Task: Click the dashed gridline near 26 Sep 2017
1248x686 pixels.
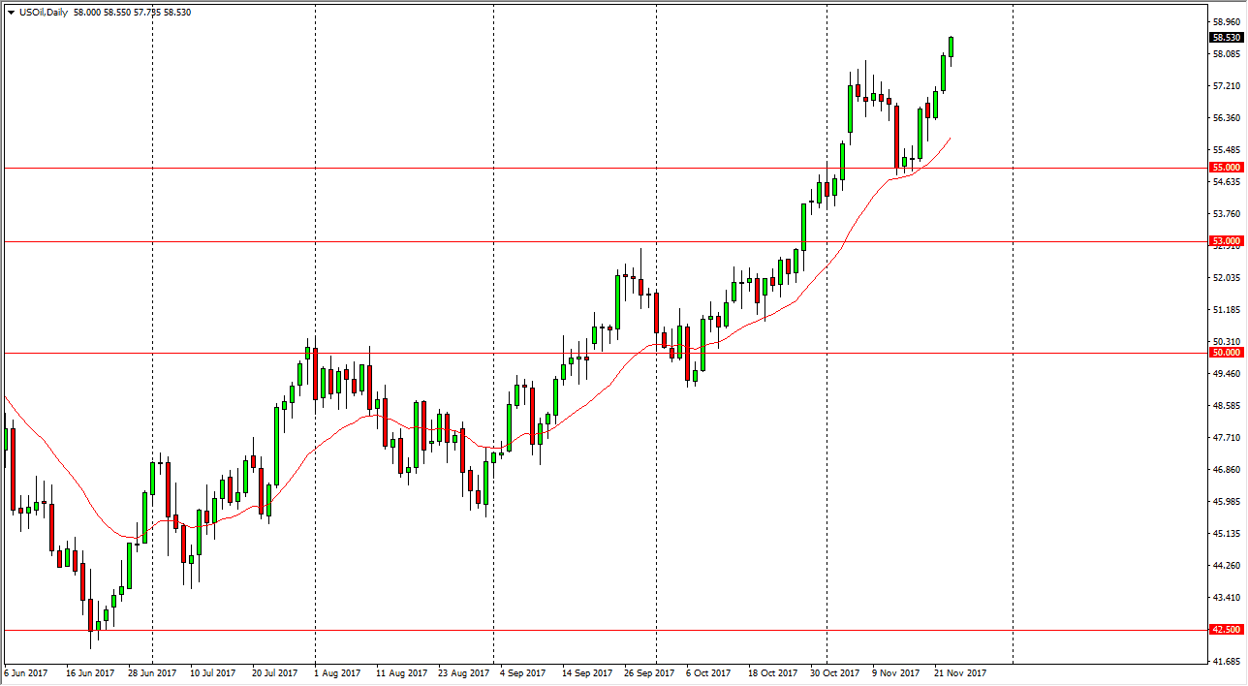Action: 659,388
